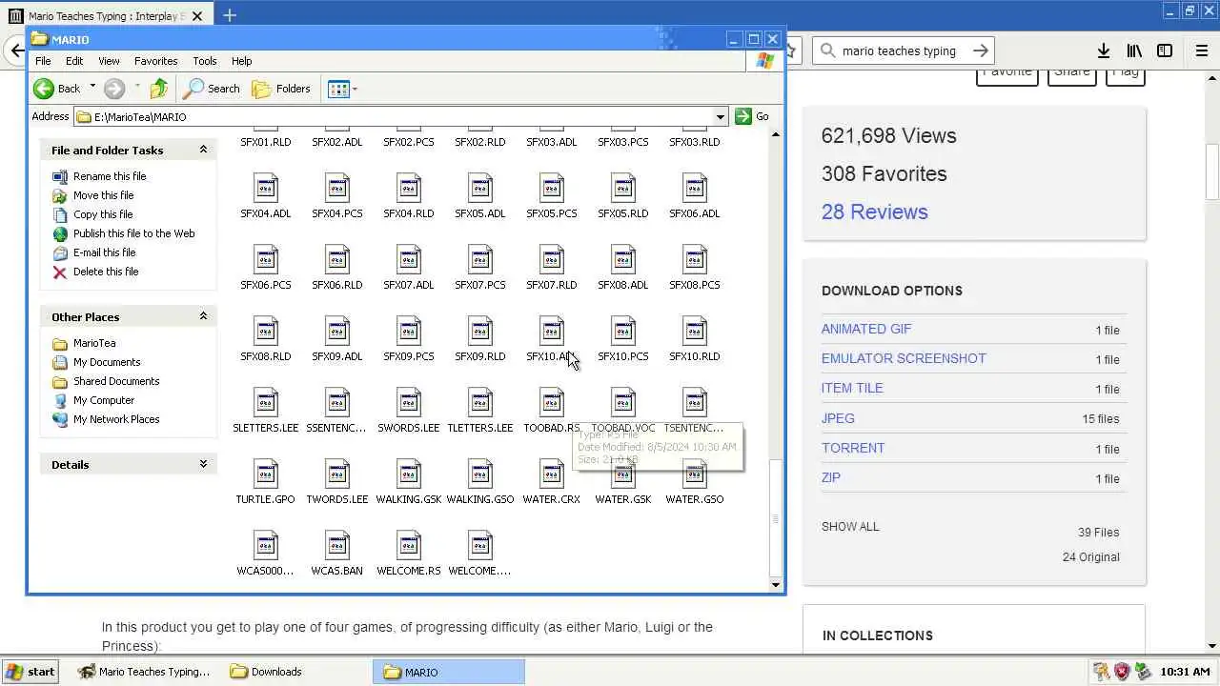Viewport: 1220px width, 686px height.
Task: Select the WATER.GSO file icon
Action: 695,474
